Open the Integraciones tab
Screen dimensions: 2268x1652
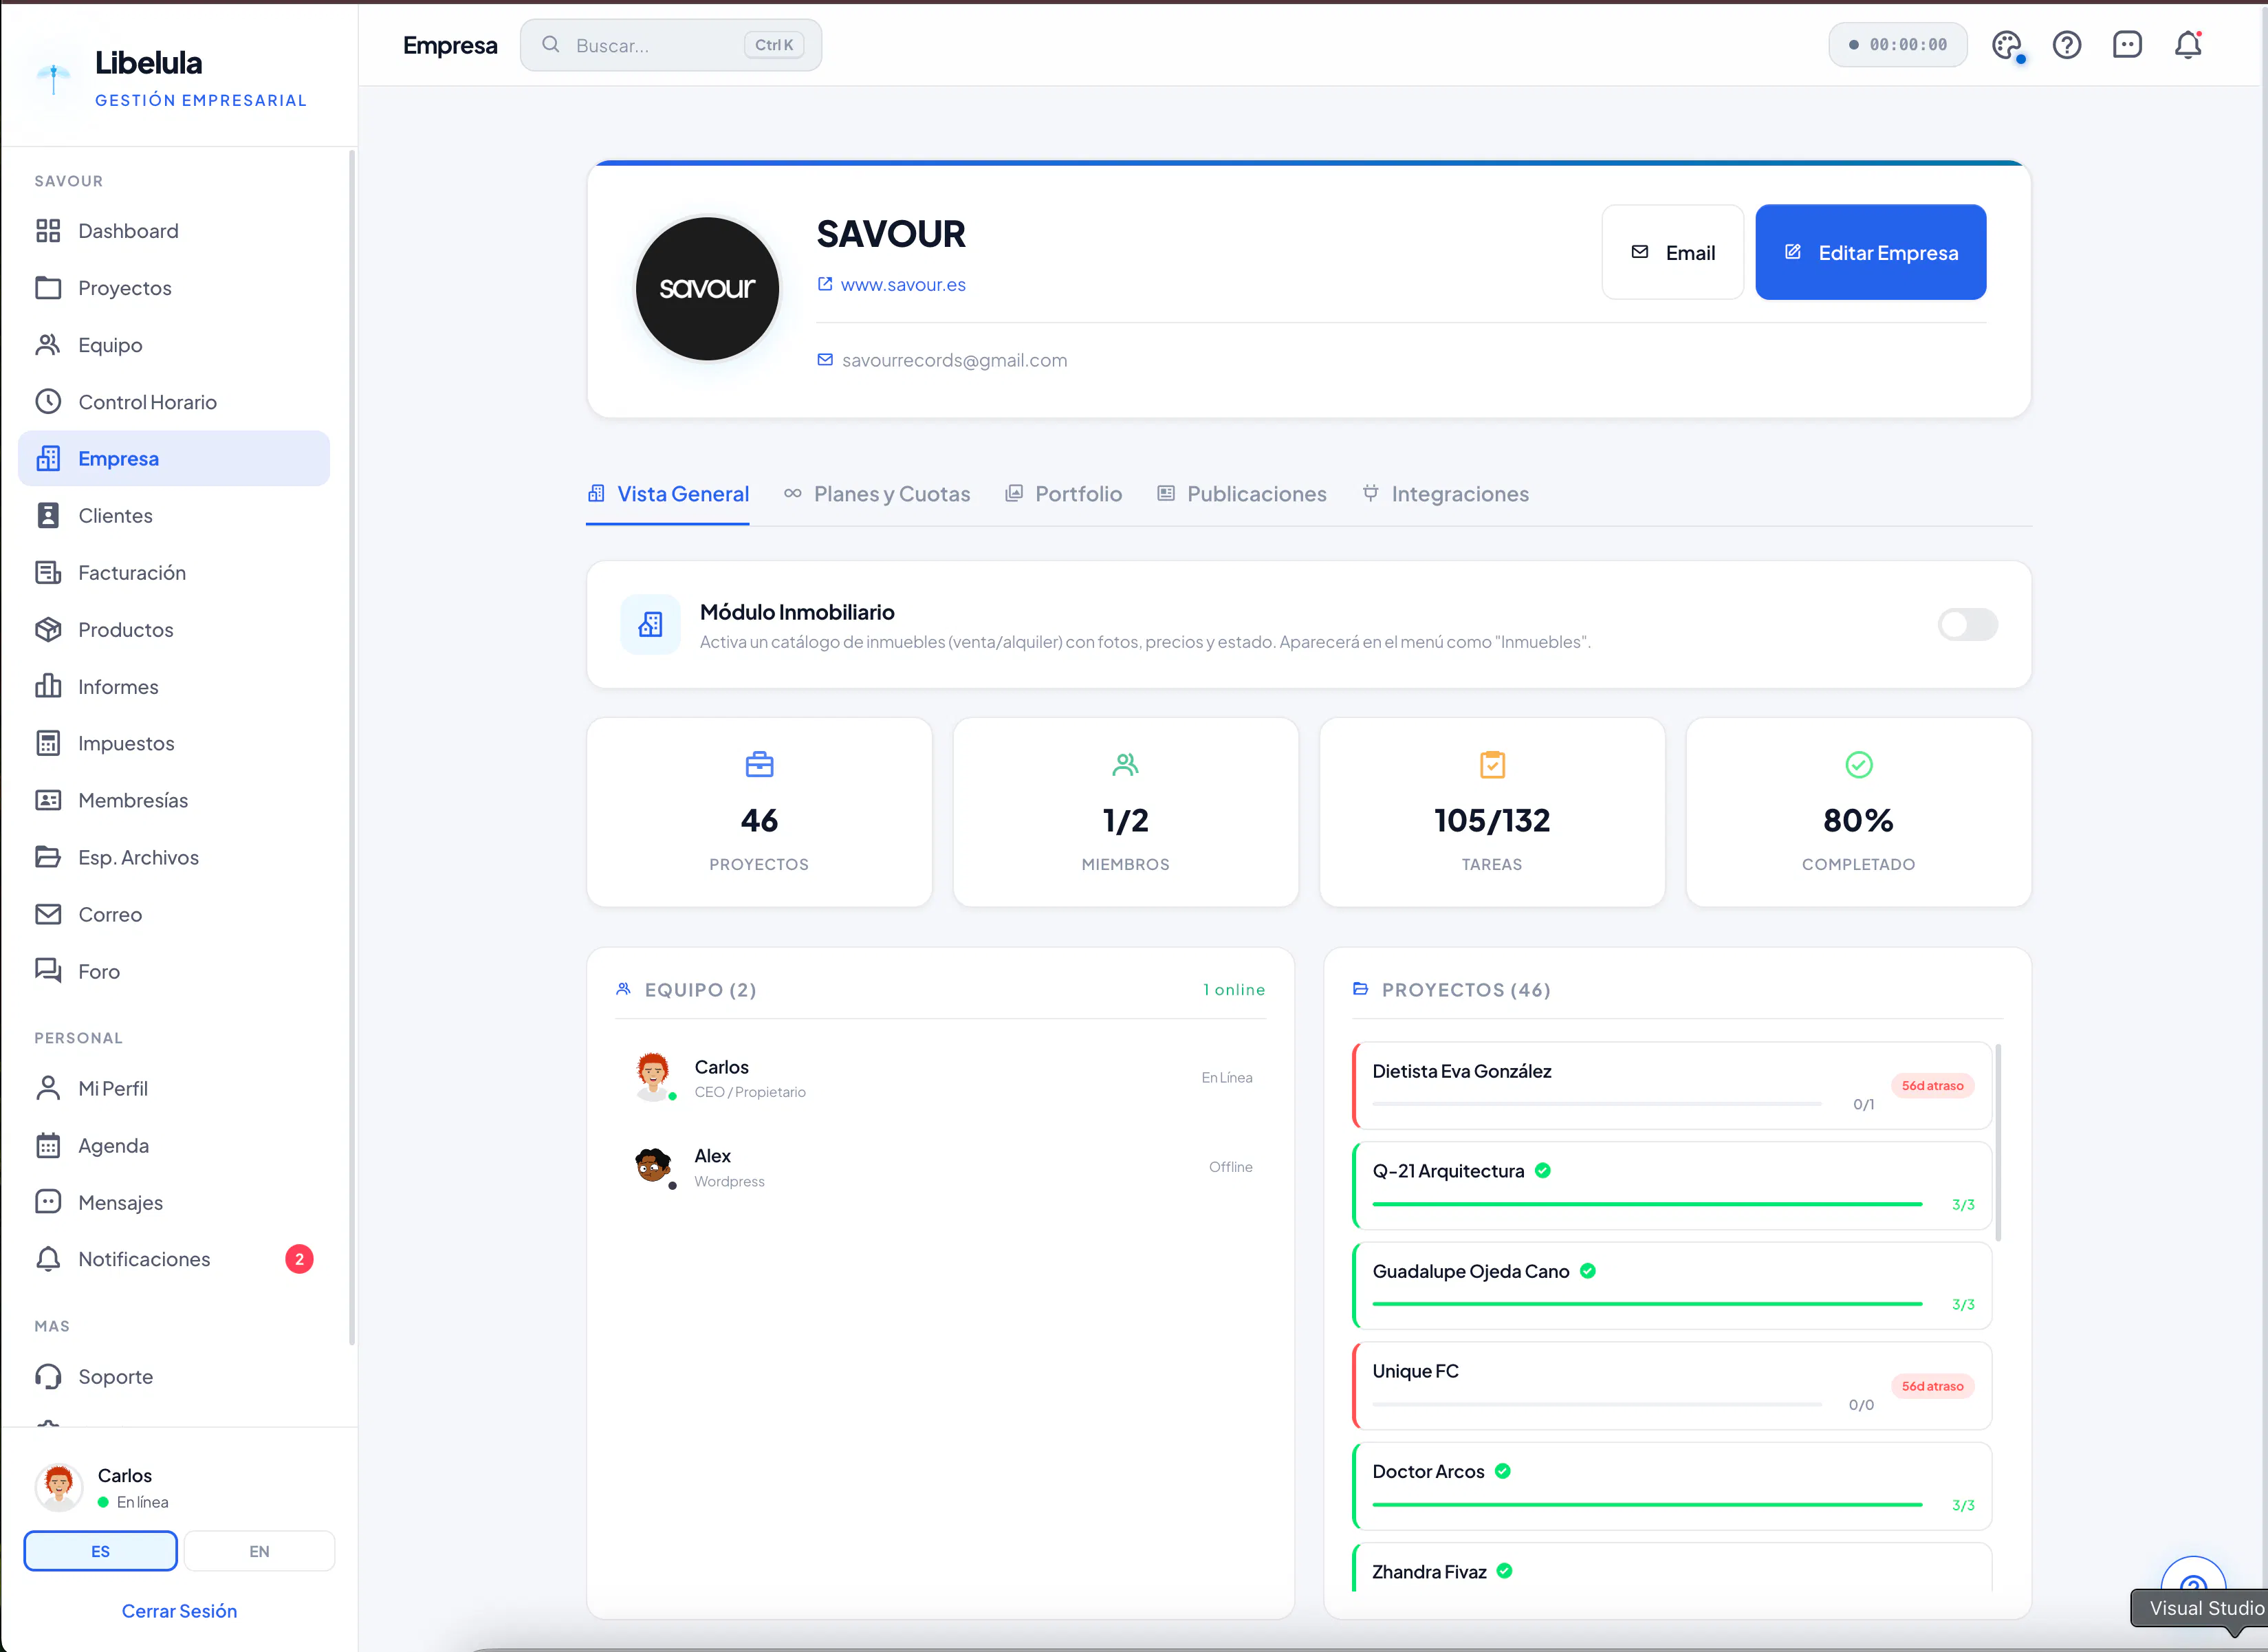click(x=1446, y=494)
